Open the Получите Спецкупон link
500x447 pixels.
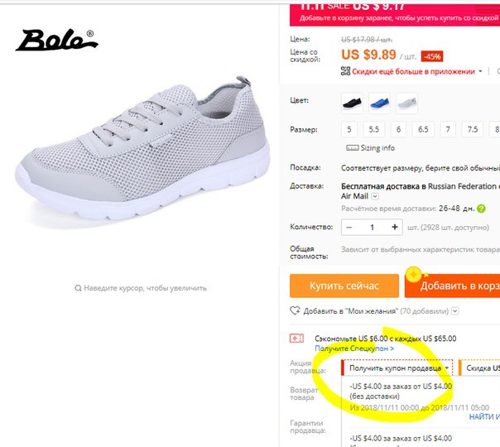point(354,348)
